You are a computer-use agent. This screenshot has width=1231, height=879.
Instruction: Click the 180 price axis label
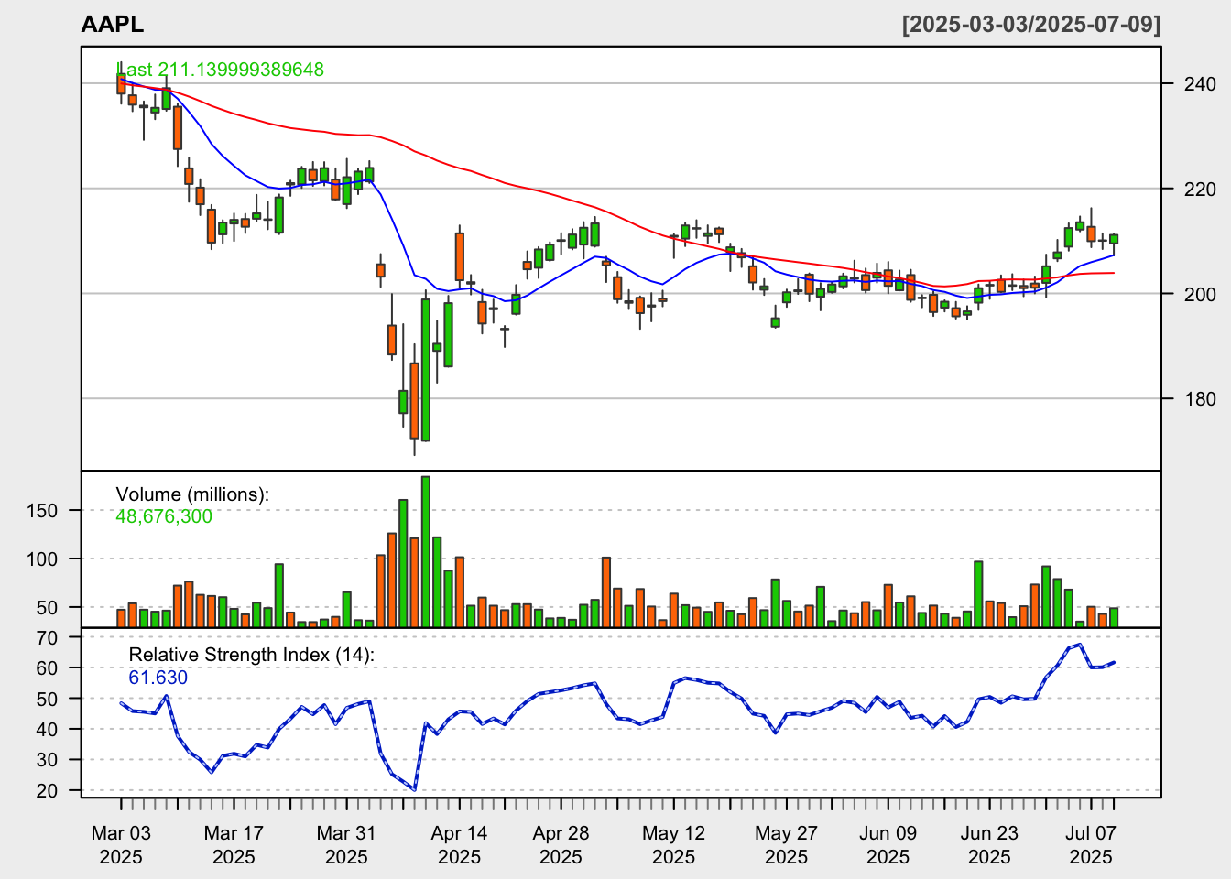[1201, 399]
